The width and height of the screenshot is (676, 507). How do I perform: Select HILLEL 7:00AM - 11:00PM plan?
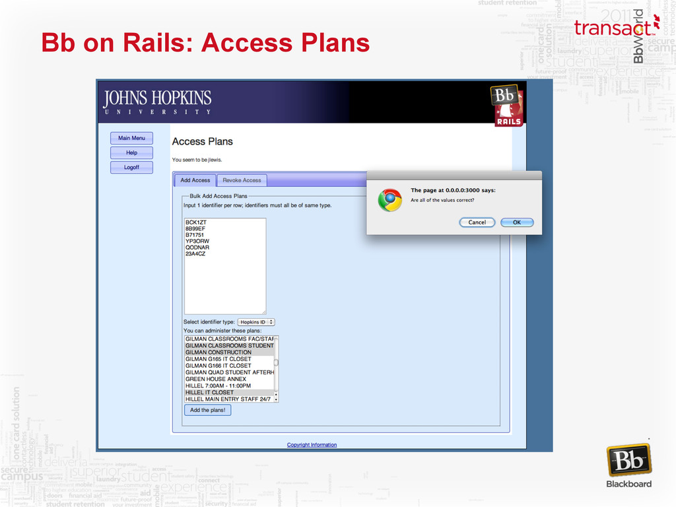click(229, 386)
